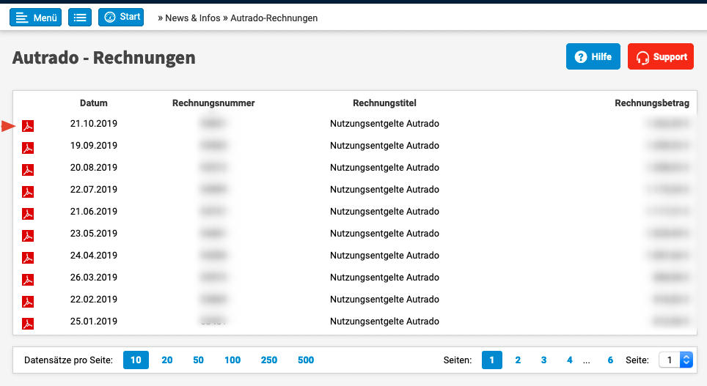Viewport: 707px width, 386px height.
Task: Click the Datum column header
Action: (94, 103)
